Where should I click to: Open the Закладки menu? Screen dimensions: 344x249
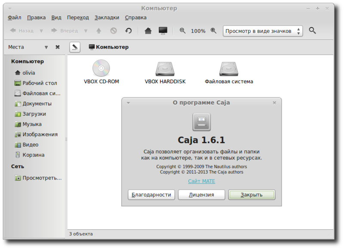[x=107, y=18]
